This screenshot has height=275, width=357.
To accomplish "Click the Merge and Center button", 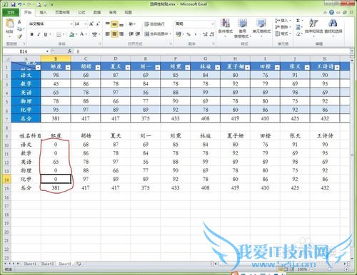I will [x=158, y=34].
